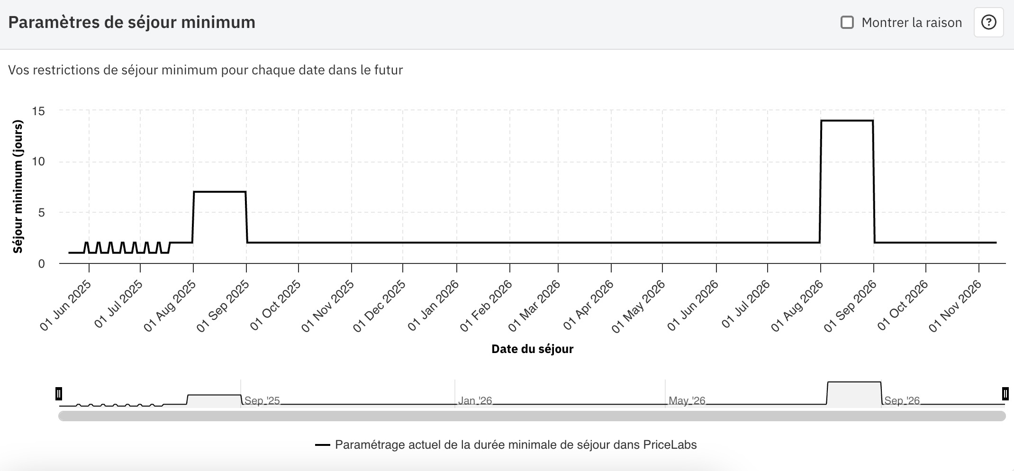1014x471 pixels.
Task: Click the Montrer la raison label
Action: click(x=911, y=22)
